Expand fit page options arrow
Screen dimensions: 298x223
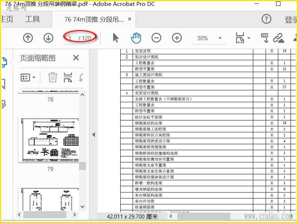[x=248, y=38]
